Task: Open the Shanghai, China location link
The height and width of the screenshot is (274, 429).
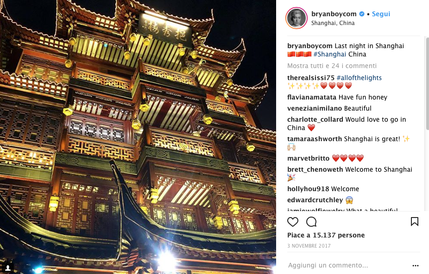Action: (333, 23)
